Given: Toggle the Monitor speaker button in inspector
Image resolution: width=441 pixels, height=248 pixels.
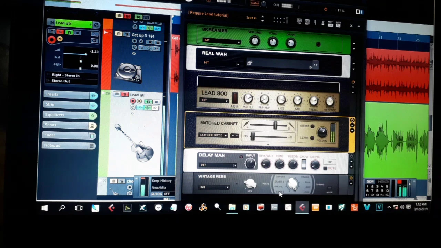Looking at the screenshot, I should 60,39.
